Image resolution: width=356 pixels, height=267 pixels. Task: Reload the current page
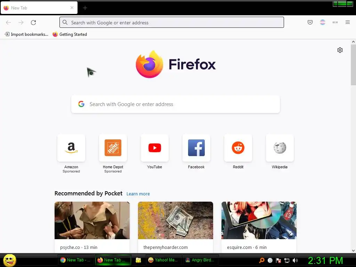pyautogui.click(x=33, y=23)
